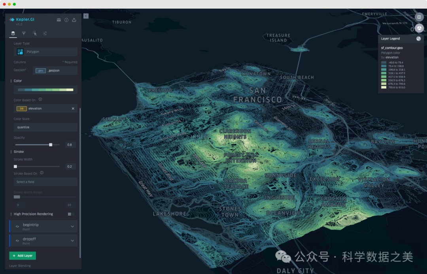
Task: Toggle split map view button
Action: pyautogui.click(x=419, y=17)
